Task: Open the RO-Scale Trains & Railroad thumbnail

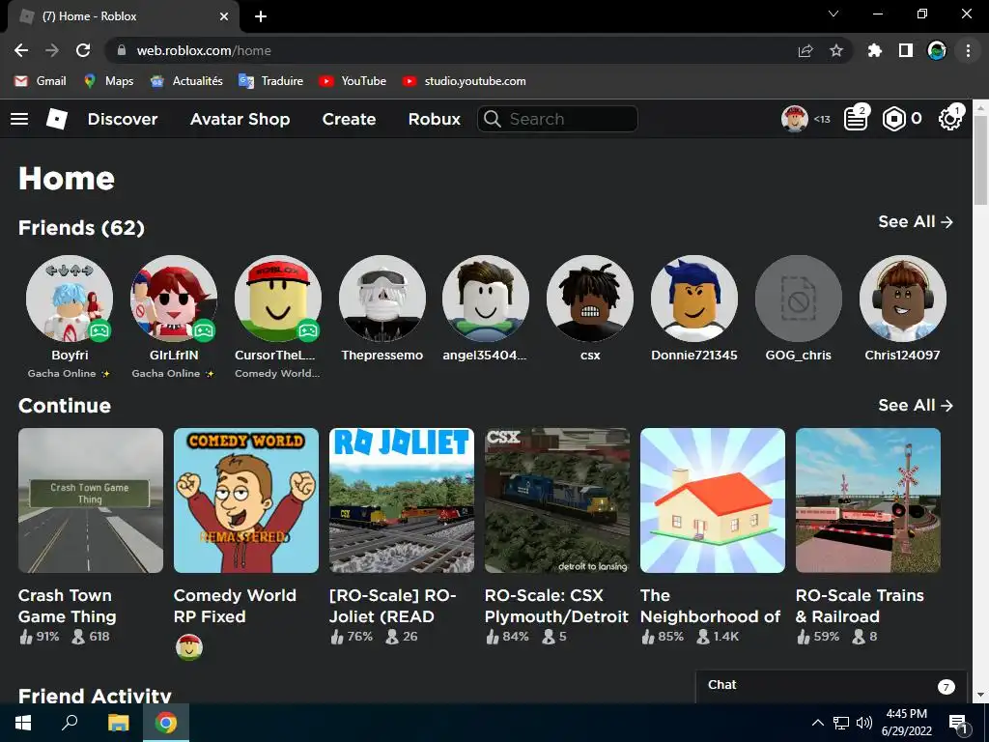Action: (868, 500)
